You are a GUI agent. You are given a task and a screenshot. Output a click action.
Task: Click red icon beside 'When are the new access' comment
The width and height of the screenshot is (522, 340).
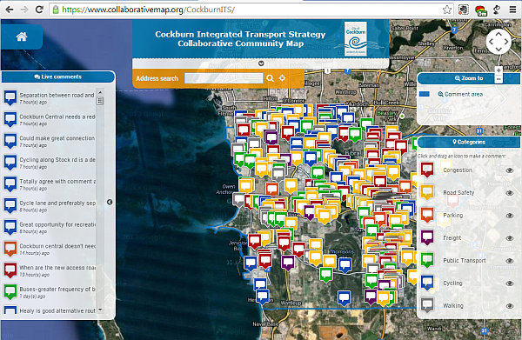tap(10, 270)
